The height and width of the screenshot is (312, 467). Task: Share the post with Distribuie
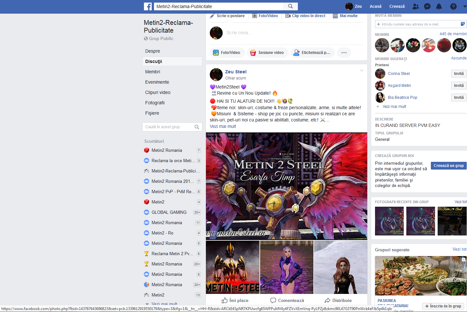click(x=338, y=300)
